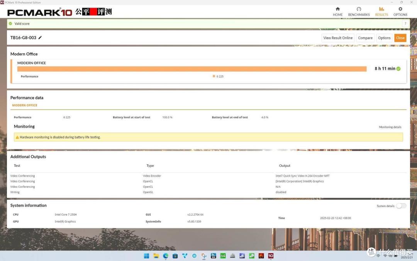Select the MODERN OFFICE performance data tab
Screen dimensions: 417x261
click(x=25, y=105)
